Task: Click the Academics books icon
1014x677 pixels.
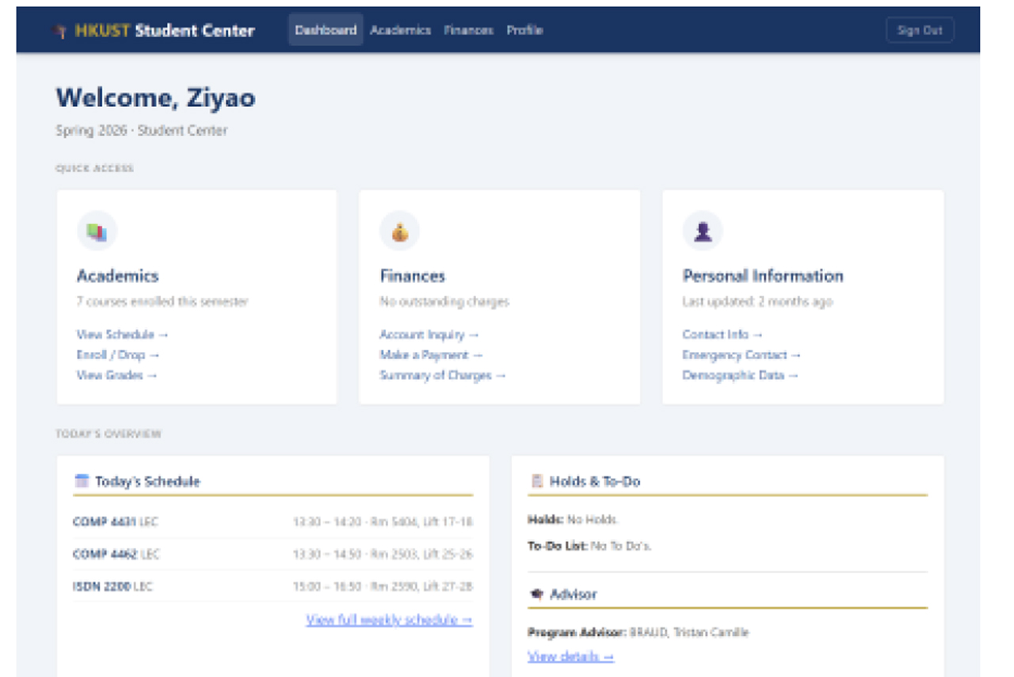Action: pyautogui.click(x=97, y=231)
